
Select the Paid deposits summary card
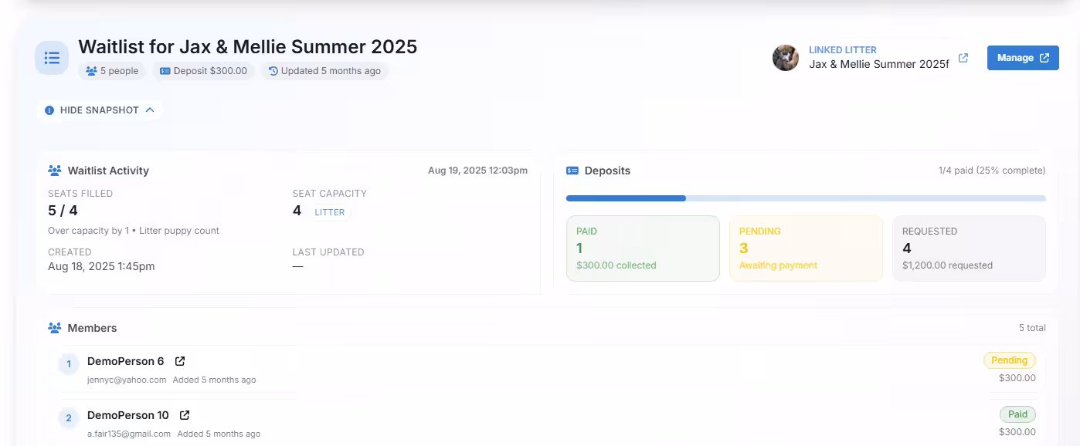[643, 248]
